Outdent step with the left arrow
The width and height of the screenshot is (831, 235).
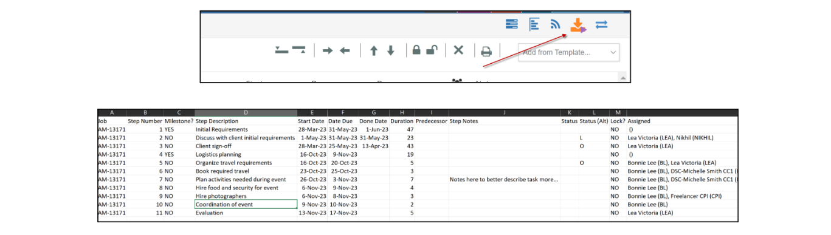(345, 51)
